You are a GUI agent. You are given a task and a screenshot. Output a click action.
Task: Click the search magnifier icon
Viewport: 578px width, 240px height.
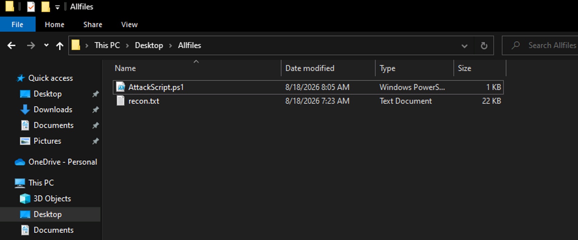tap(515, 45)
